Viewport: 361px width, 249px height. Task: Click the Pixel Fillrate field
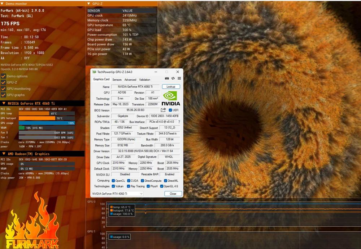[122, 133]
